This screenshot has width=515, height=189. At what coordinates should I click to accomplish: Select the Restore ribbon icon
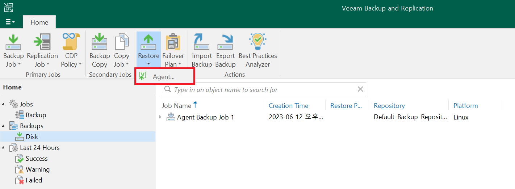click(x=148, y=42)
